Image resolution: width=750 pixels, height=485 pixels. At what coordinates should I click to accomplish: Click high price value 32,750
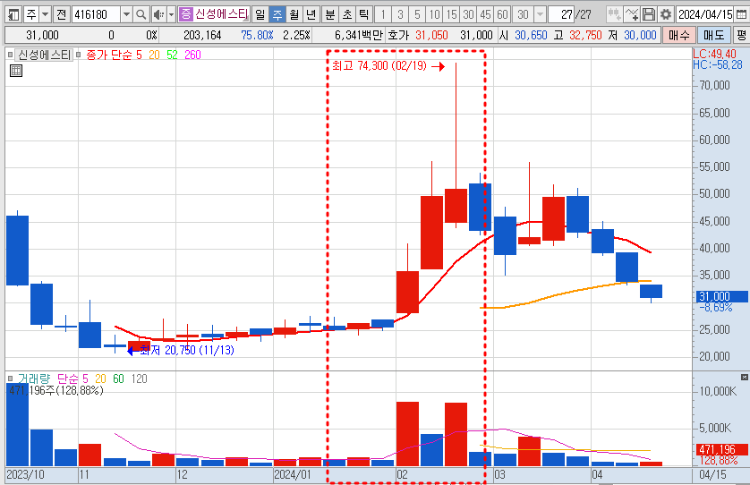click(x=585, y=35)
